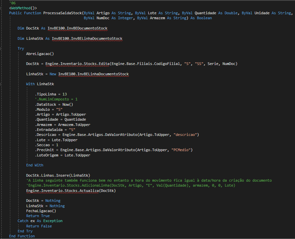Click the End With statement
The width and height of the screenshot is (295, 239).
point(35,165)
